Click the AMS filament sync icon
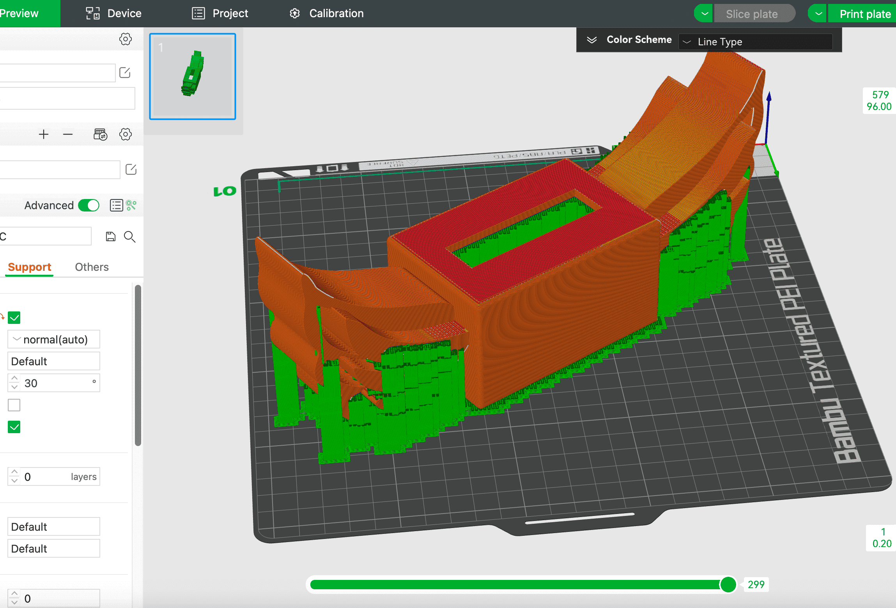 101,135
